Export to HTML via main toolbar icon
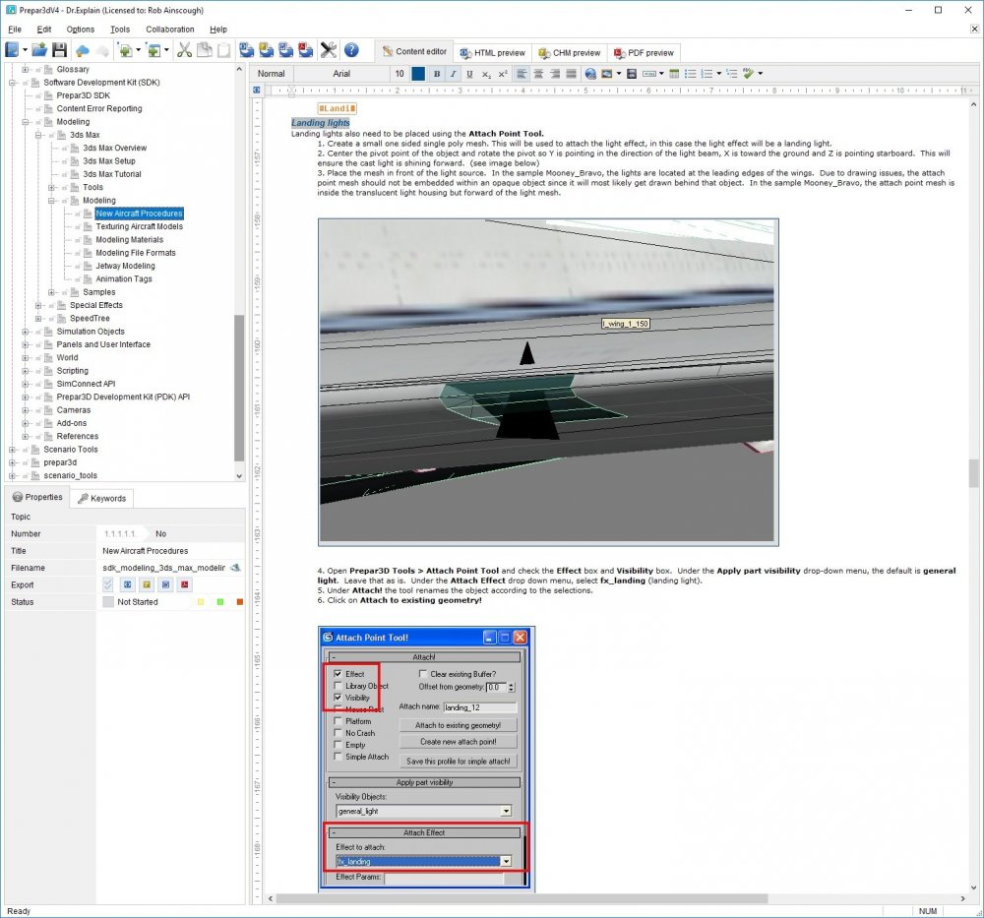This screenshot has width=984, height=918. coord(247,50)
